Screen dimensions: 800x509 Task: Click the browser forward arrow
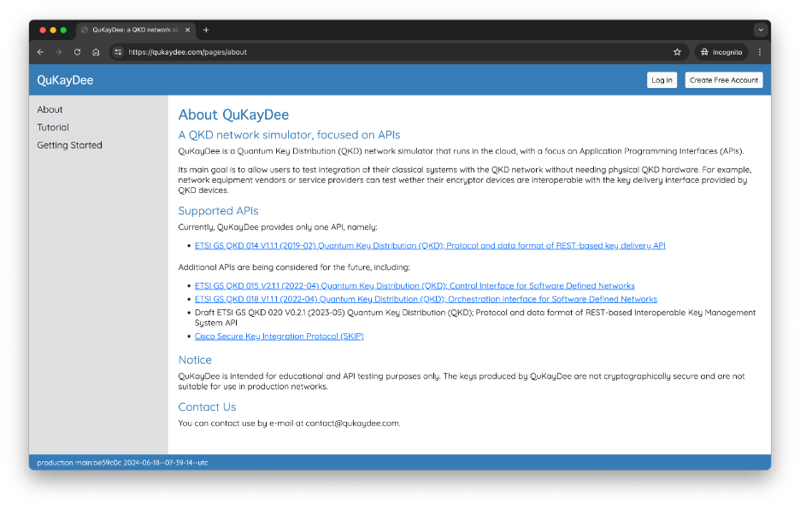point(59,52)
